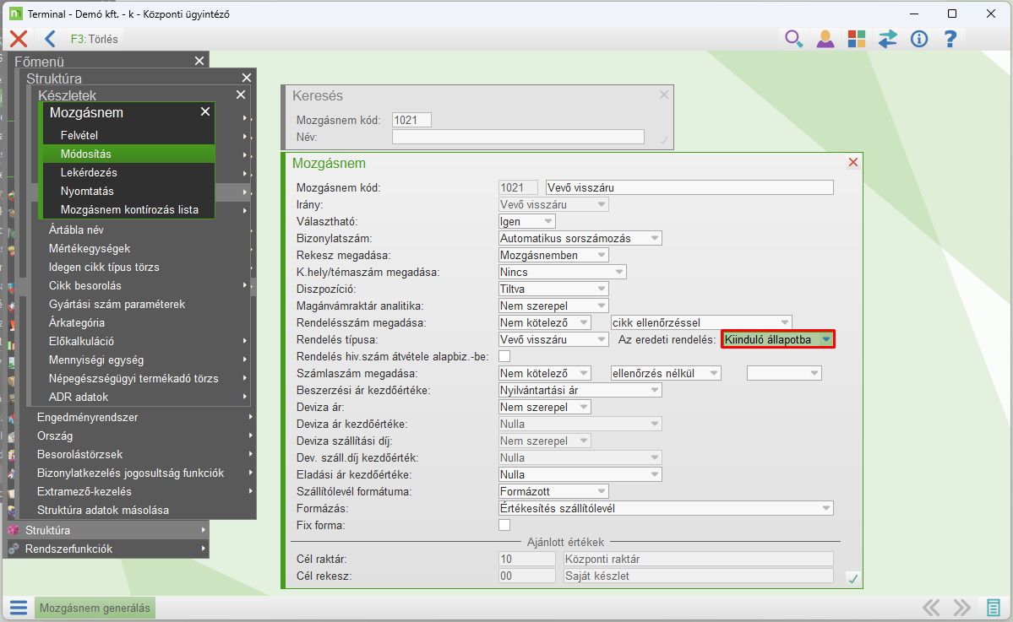Open the hamburger menu at bottom left

(x=19, y=608)
